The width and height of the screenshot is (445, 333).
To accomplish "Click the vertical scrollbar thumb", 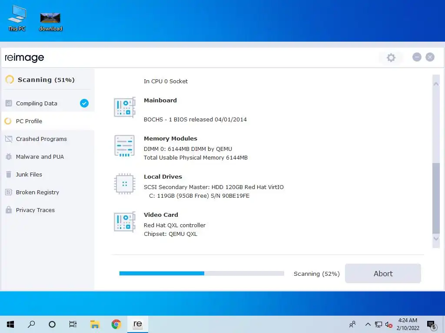I will pyautogui.click(x=436, y=198).
